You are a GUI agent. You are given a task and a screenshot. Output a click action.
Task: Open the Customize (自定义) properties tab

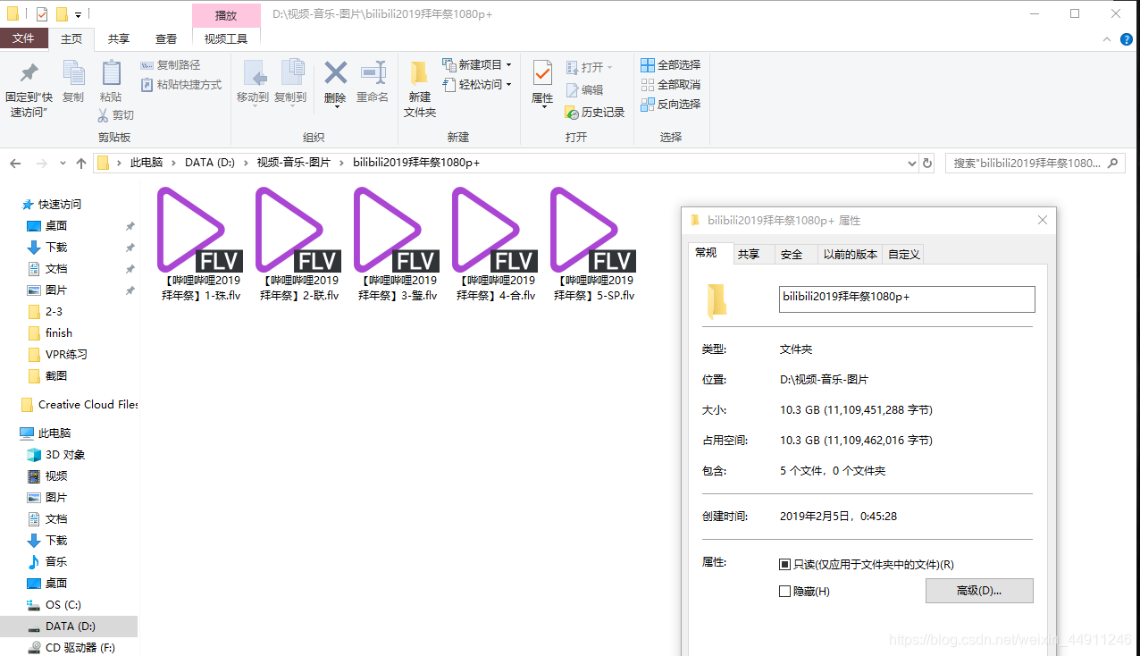(x=904, y=255)
